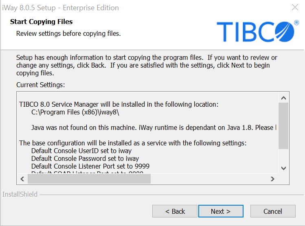The image size is (305, 226).
Task: Click the Default Console Listener Port 9999 line
Action: coord(90,166)
